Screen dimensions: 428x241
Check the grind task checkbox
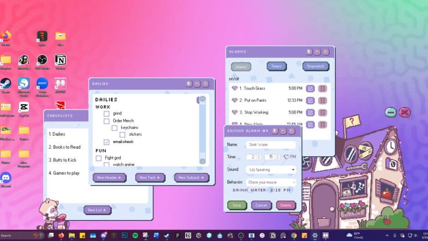point(107,113)
